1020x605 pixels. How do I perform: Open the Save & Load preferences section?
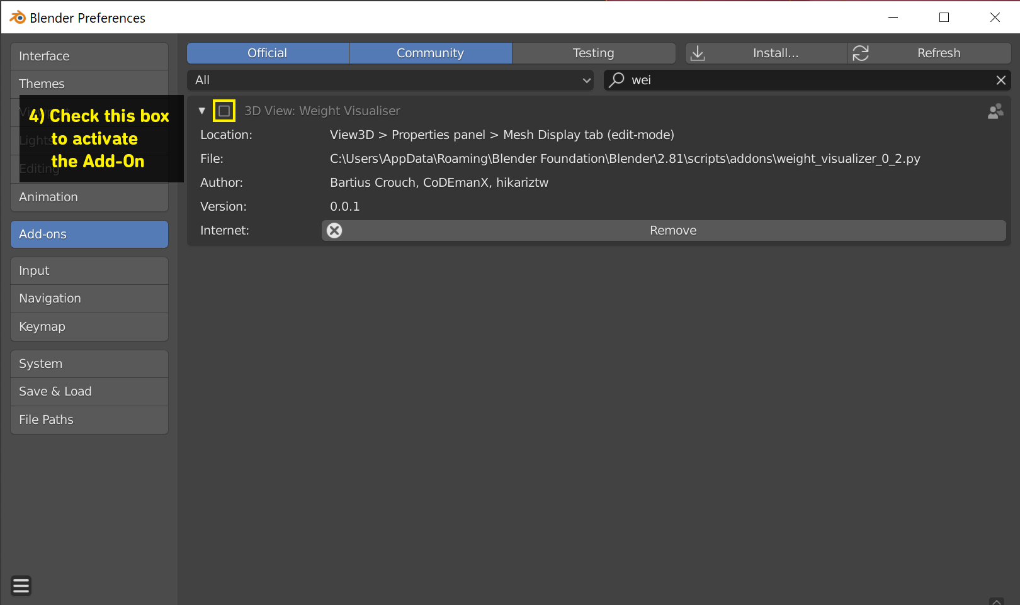[89, 391]
